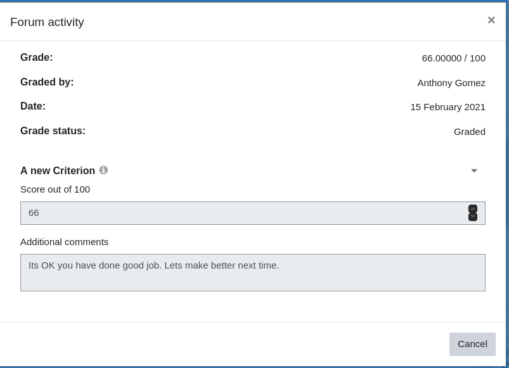This screenshot has height=368, width=509.
Task: Click the Score out of 100 label
Action: (x=55, y=189)
